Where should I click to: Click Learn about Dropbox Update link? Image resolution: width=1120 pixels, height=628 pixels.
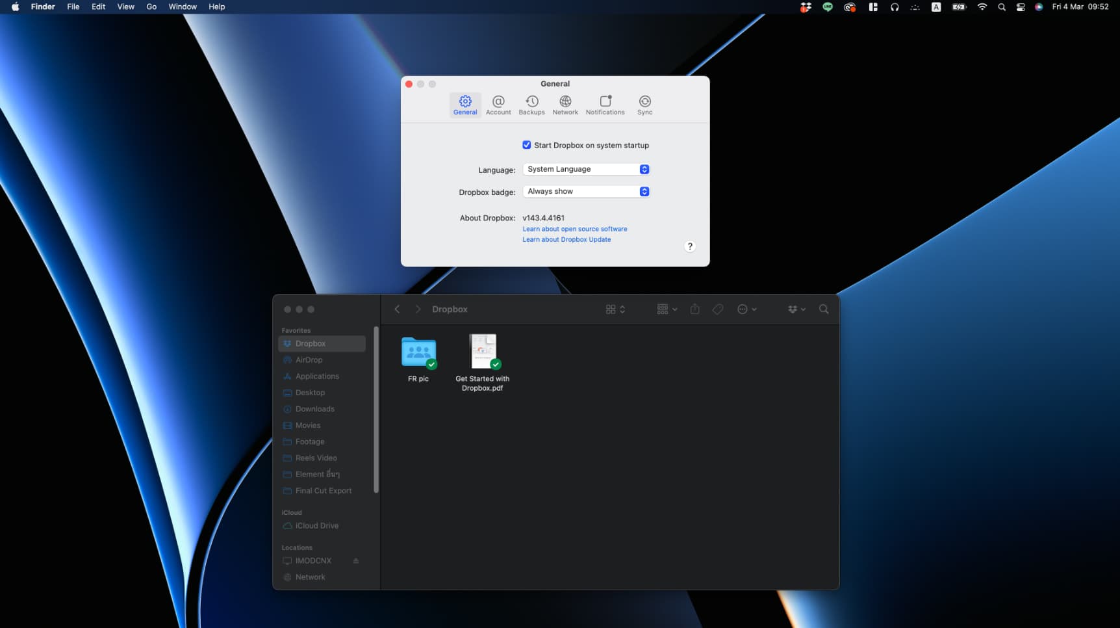tap(566, 239)
